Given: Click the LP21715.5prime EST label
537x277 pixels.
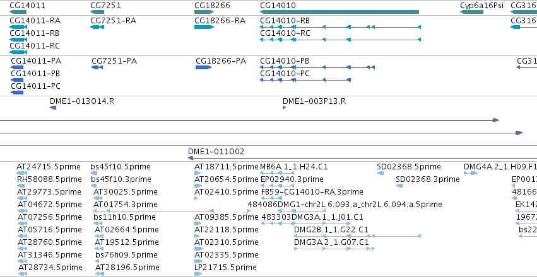Looking at the screenshot, I should [x=225, y=267].
